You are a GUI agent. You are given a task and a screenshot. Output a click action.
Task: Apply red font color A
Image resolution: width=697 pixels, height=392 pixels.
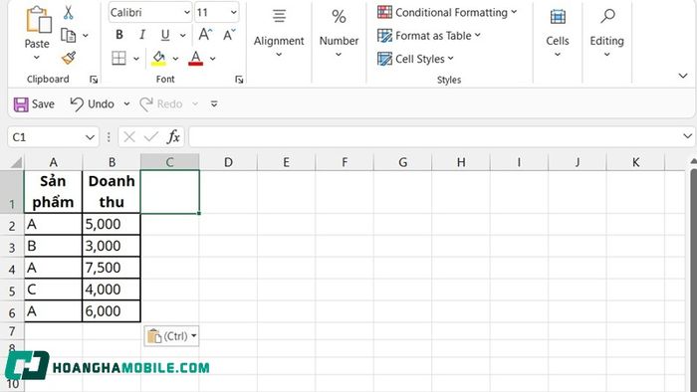195,58
